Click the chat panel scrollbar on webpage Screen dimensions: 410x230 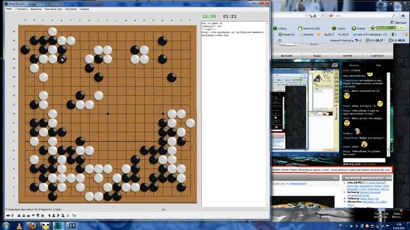(x=389, y=115)
